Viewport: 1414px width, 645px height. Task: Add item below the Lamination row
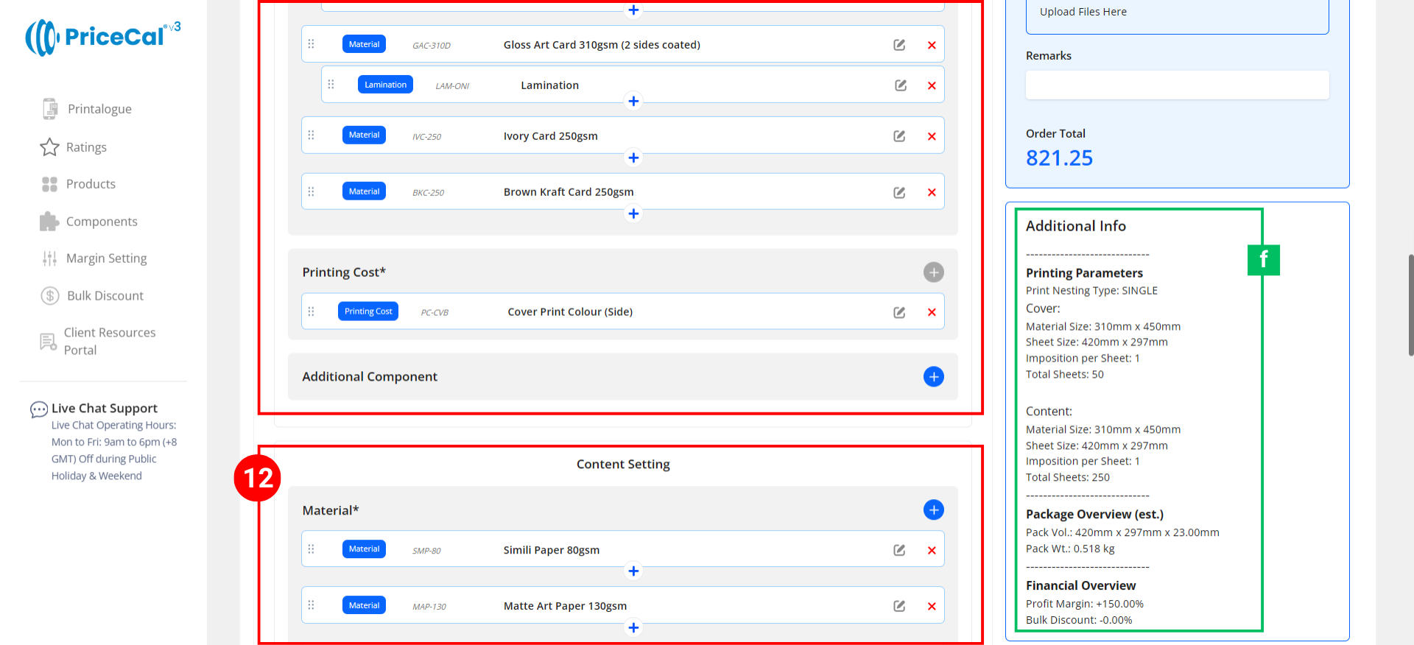tap(633, 101)
